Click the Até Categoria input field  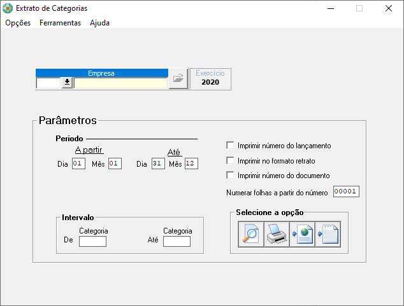click(x=177, y=241)
